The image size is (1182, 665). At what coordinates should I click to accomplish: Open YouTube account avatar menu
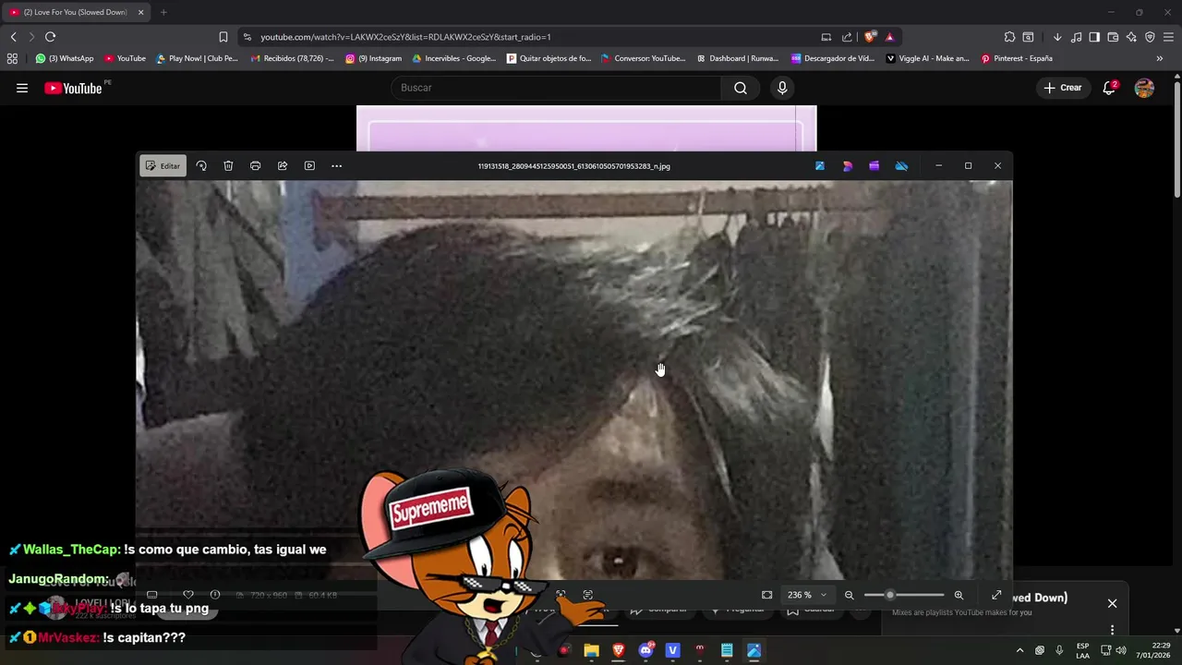tap(1144, 88)
